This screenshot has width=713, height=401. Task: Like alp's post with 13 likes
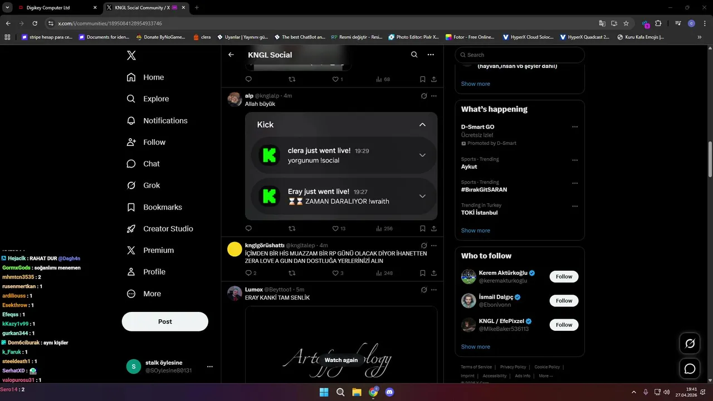click(x=339, y=228)
